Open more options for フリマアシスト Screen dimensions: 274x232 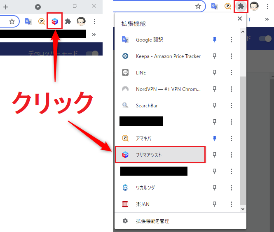click(231, 155)
